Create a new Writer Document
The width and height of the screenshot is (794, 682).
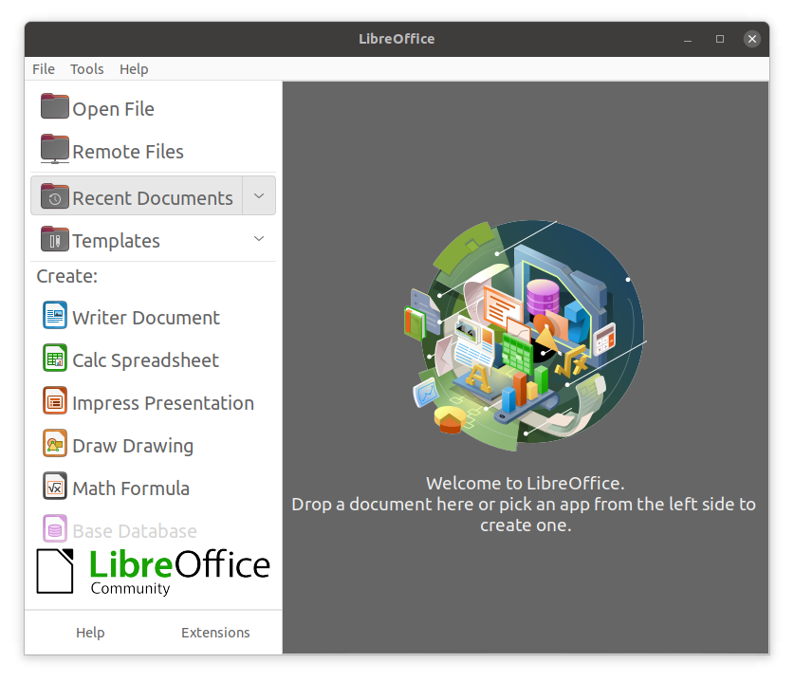(146, 318)
